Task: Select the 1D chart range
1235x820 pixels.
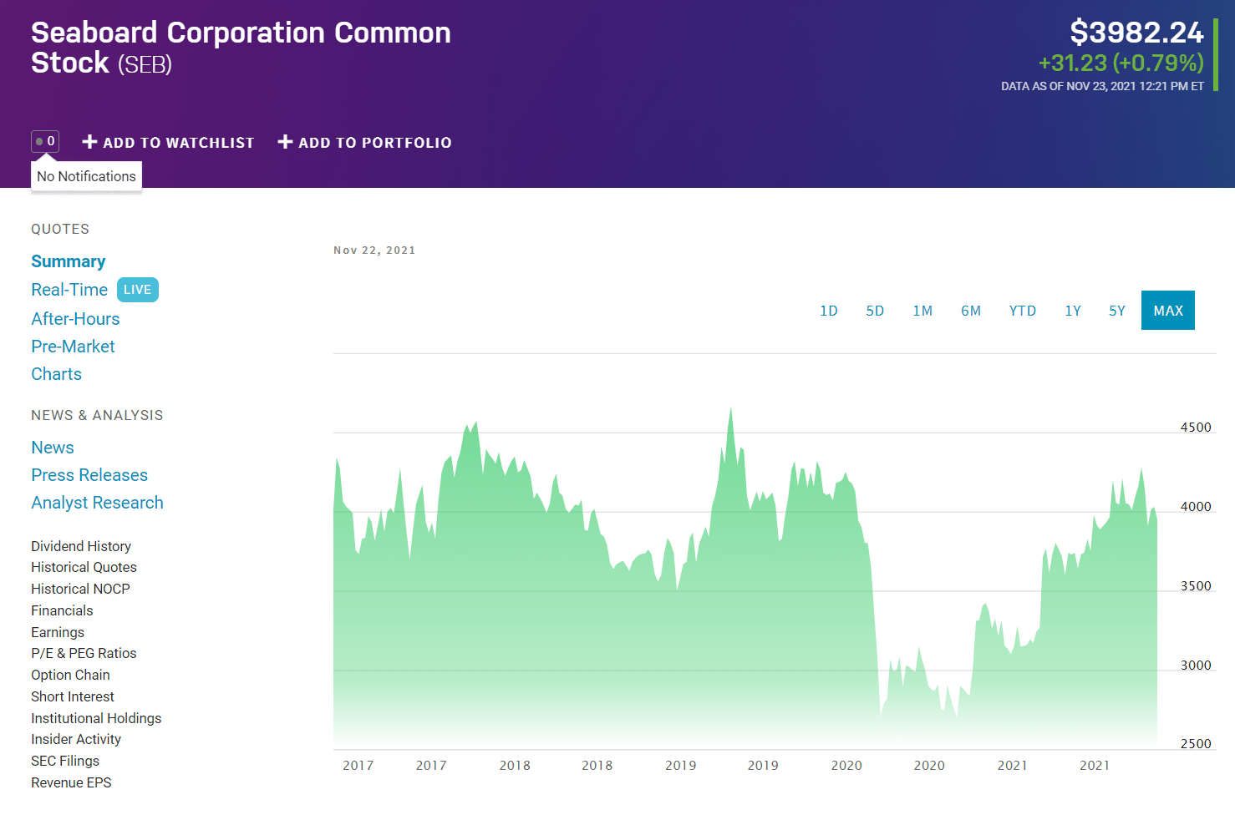Action: coord(829,311)
